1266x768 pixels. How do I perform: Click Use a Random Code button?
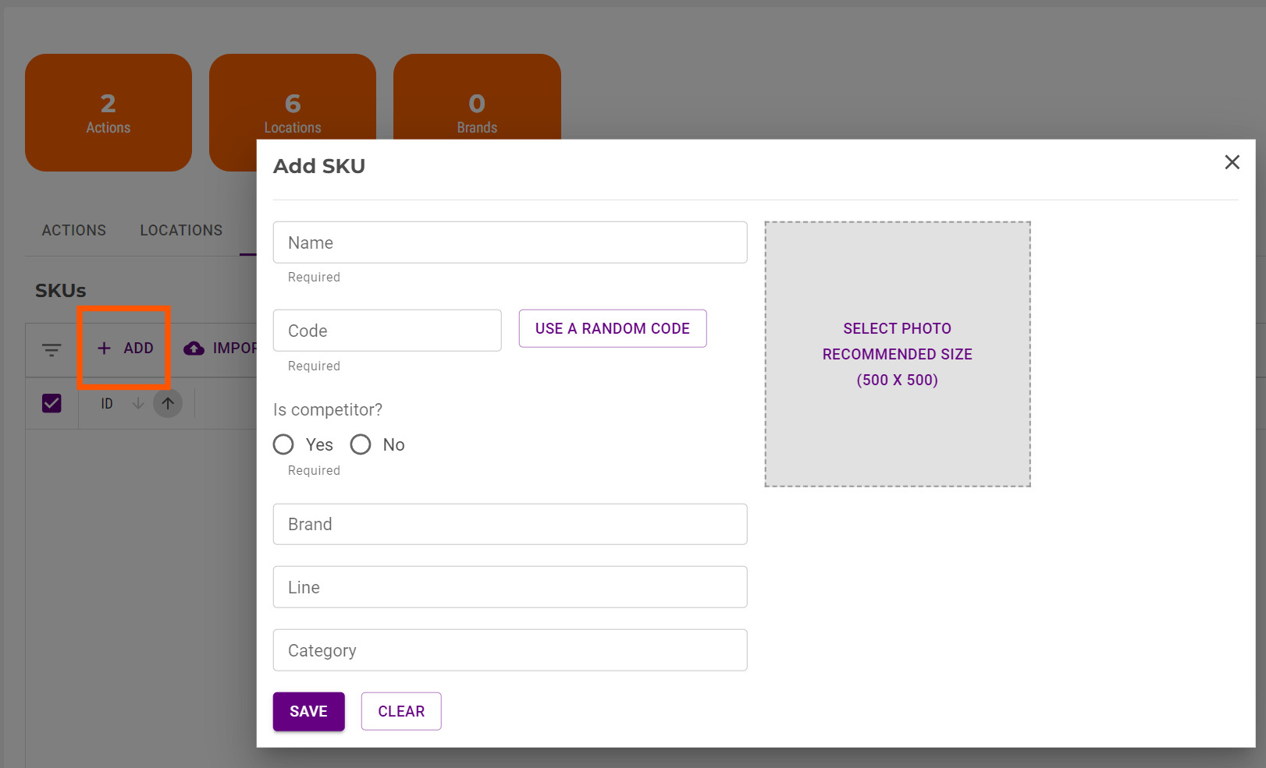[x=613, y=328]
